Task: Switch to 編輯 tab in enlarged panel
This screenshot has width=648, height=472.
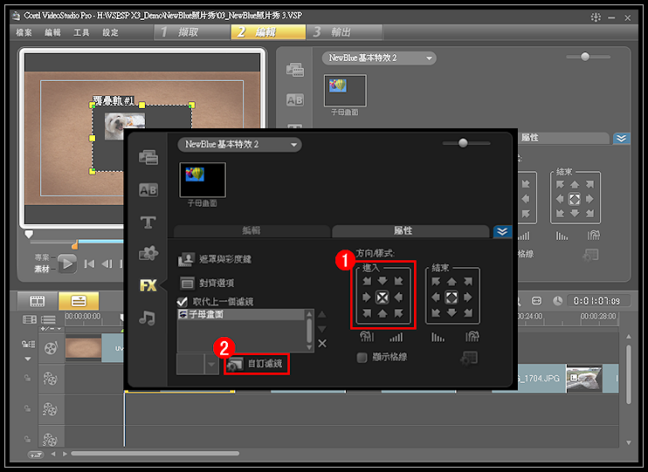Action: tap(252, 231)
